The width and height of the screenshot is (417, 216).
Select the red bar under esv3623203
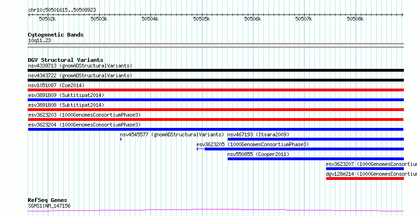(x=216, y=119)
